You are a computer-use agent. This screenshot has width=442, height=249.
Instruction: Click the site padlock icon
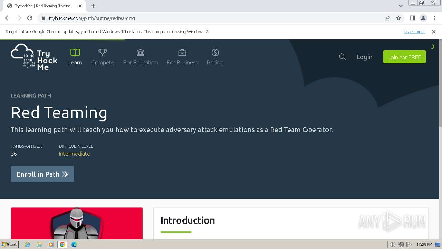[43, 18]
